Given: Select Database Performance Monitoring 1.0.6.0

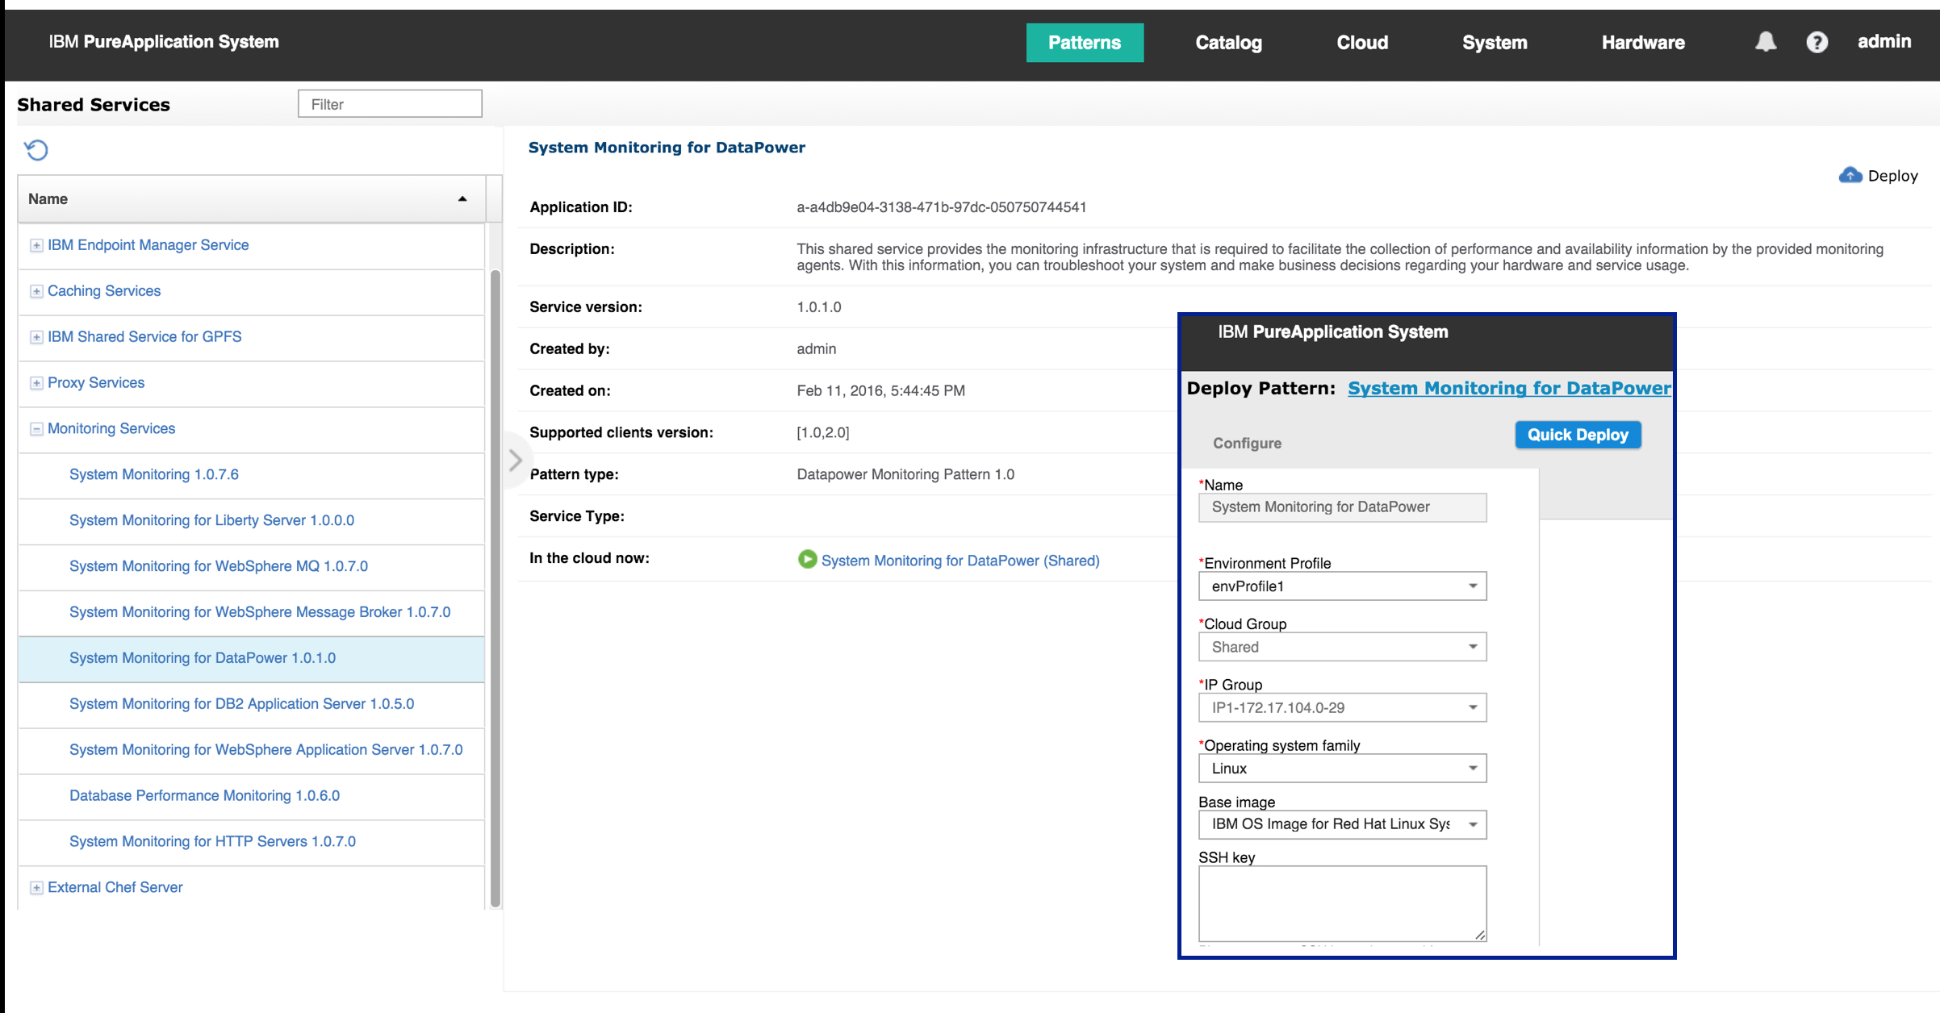Looking at the screenshot, I should pos(204,796).
